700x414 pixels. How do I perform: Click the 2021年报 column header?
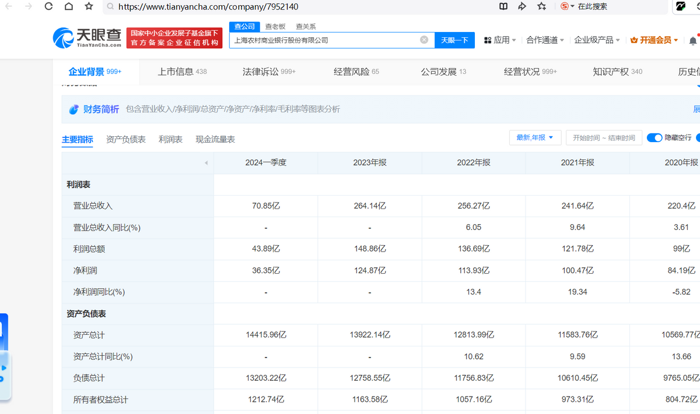(577, 163)
